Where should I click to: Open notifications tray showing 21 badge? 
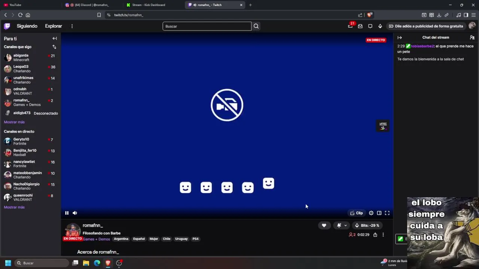pos(351,26)
